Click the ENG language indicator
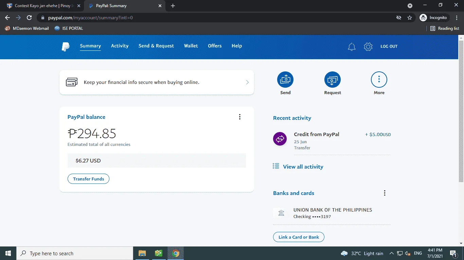Image resolution: width=464 pixels, height=260 pixels. click(418, 253)
